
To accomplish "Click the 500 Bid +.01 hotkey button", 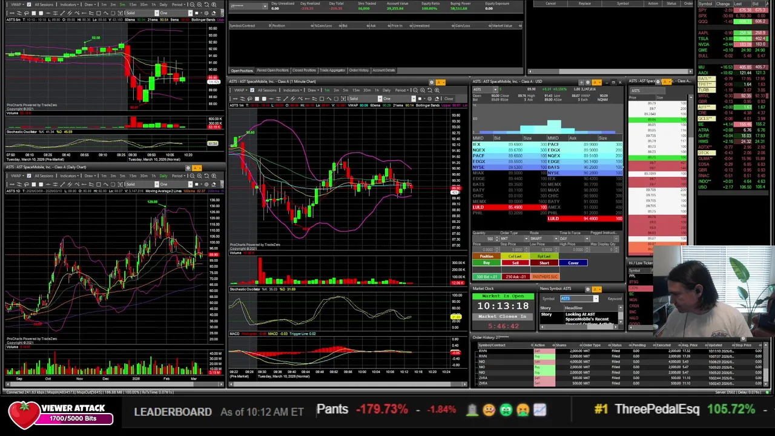I will [x=487, y=277].
